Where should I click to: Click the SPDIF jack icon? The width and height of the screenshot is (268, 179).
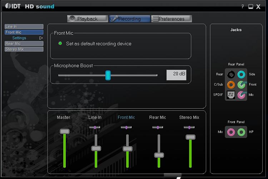tap(231, 95)
